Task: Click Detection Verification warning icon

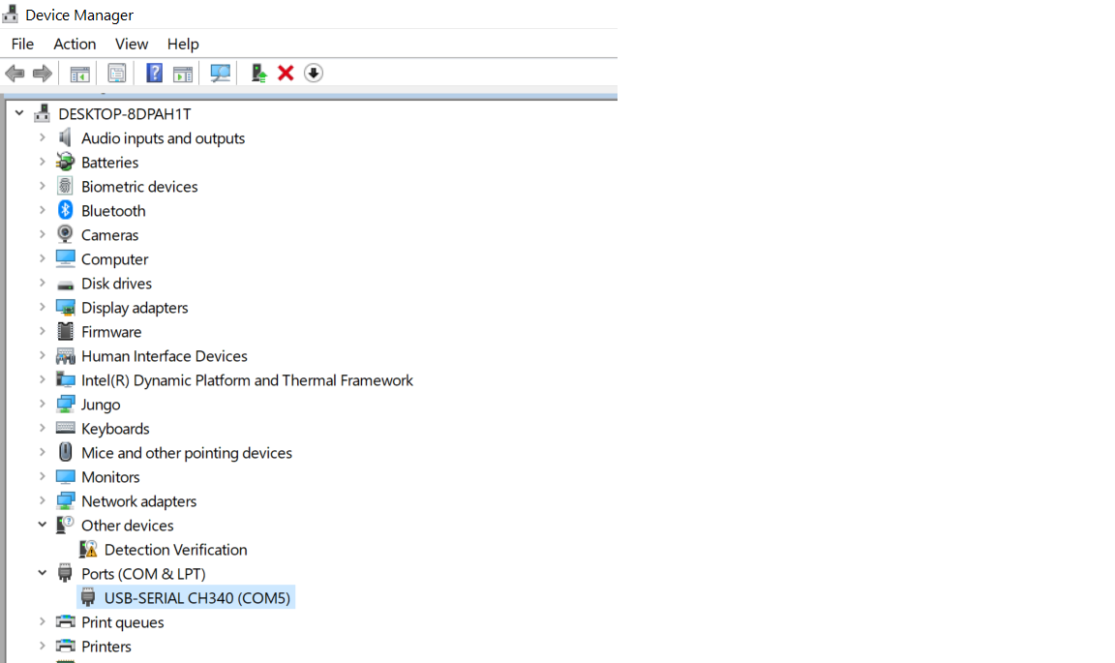Action: pyautogui.click(x=88, y=549)
